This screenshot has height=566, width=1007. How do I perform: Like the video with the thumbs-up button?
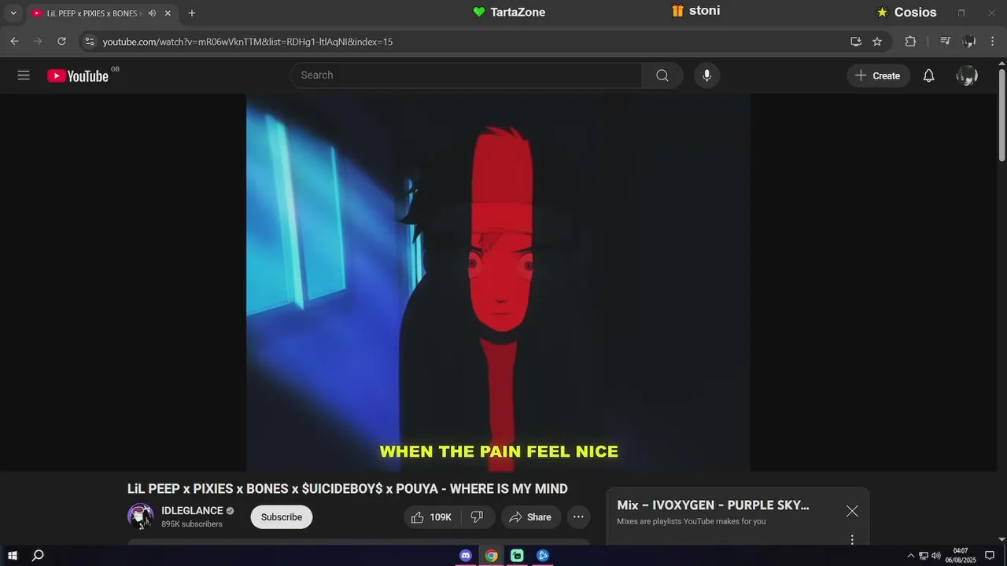pos(431,517)
